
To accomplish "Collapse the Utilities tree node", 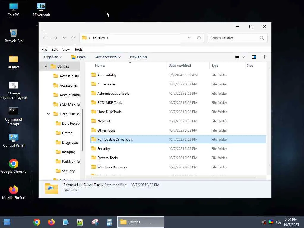I will tap(46, 66).
